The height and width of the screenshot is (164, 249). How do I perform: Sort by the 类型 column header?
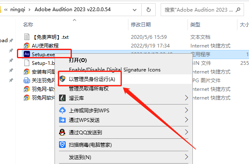195,25
